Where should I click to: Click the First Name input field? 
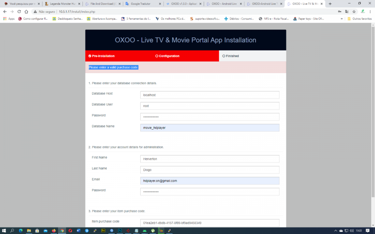tap(210, 159)
